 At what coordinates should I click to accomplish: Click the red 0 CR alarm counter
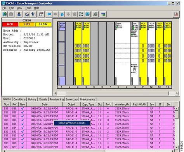point(10,25)
